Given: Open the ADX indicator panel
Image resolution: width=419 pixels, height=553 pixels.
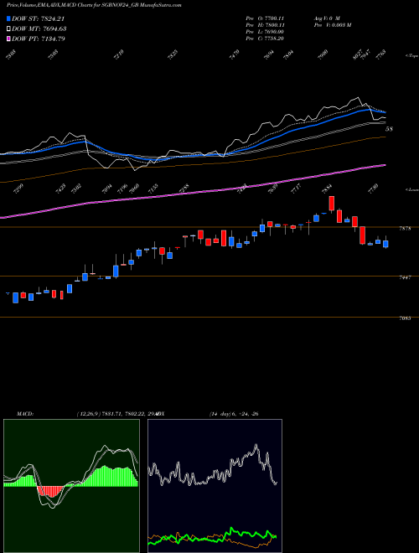Looking at the screenshot, I should (x=215, y=486).
